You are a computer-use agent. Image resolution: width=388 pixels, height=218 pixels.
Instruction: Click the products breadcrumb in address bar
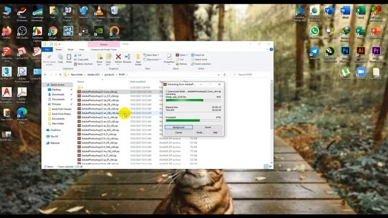point(109,74)
